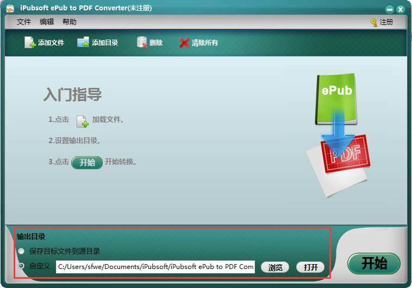412x288 pixels.
Task: Click the 清除所有 toolbar label
Action: [x=205, y=42]
